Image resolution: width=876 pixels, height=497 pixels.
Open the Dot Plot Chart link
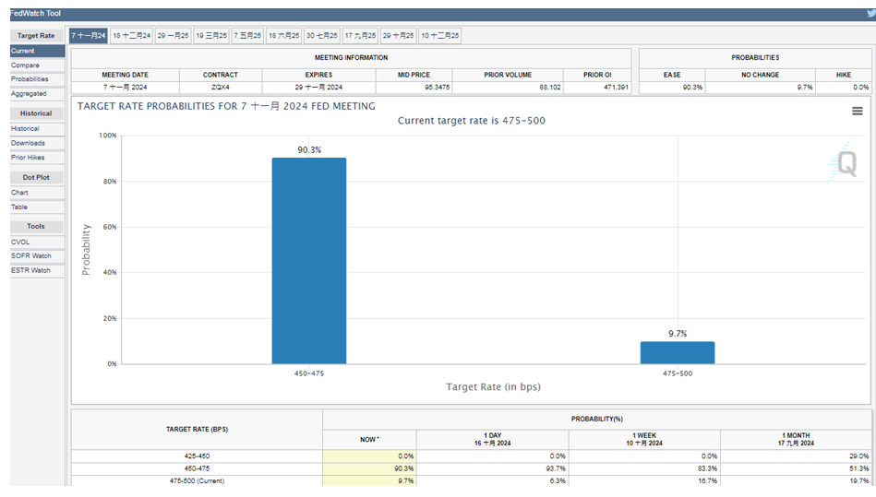[19, 193]
